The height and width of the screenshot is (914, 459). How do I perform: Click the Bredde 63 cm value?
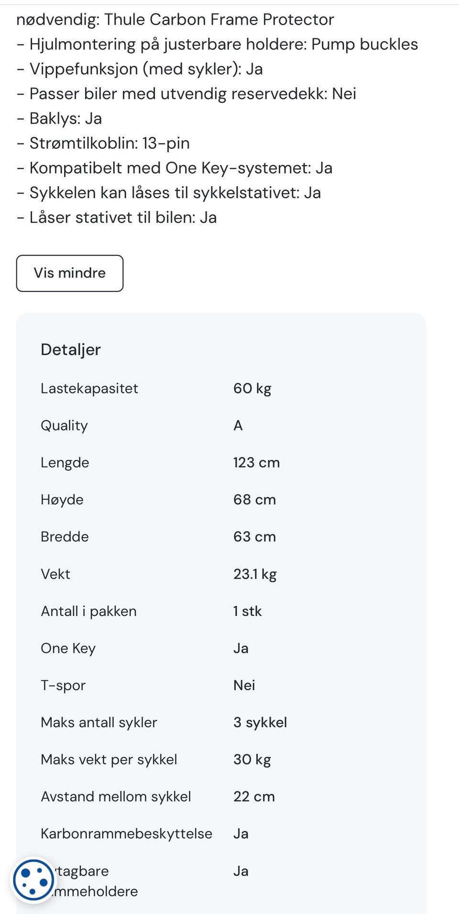pyautogui.click(x=254, y=537)
